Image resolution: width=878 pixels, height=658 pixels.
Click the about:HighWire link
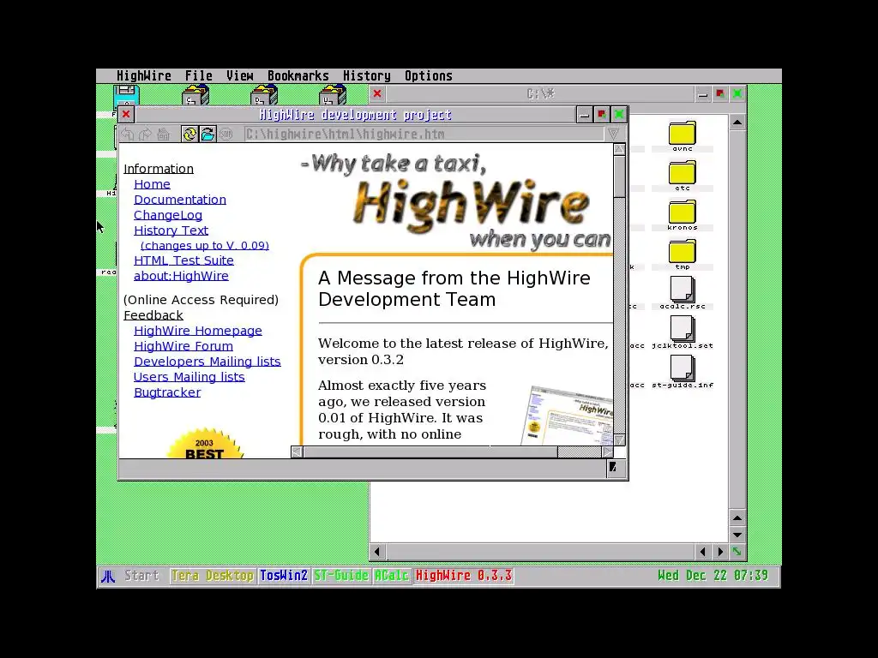181,276
